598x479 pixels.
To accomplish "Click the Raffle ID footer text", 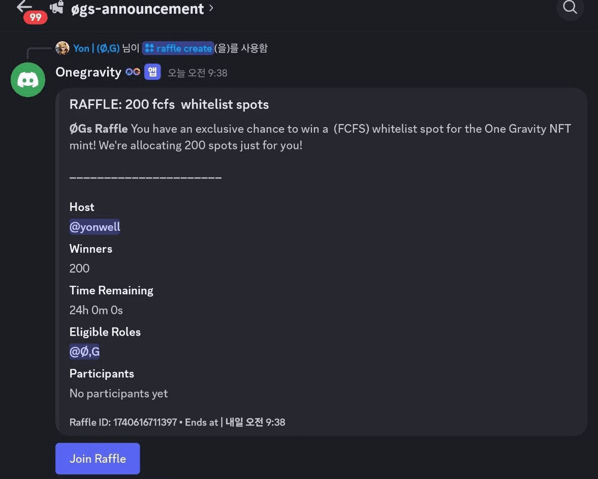I will point(123,422).
